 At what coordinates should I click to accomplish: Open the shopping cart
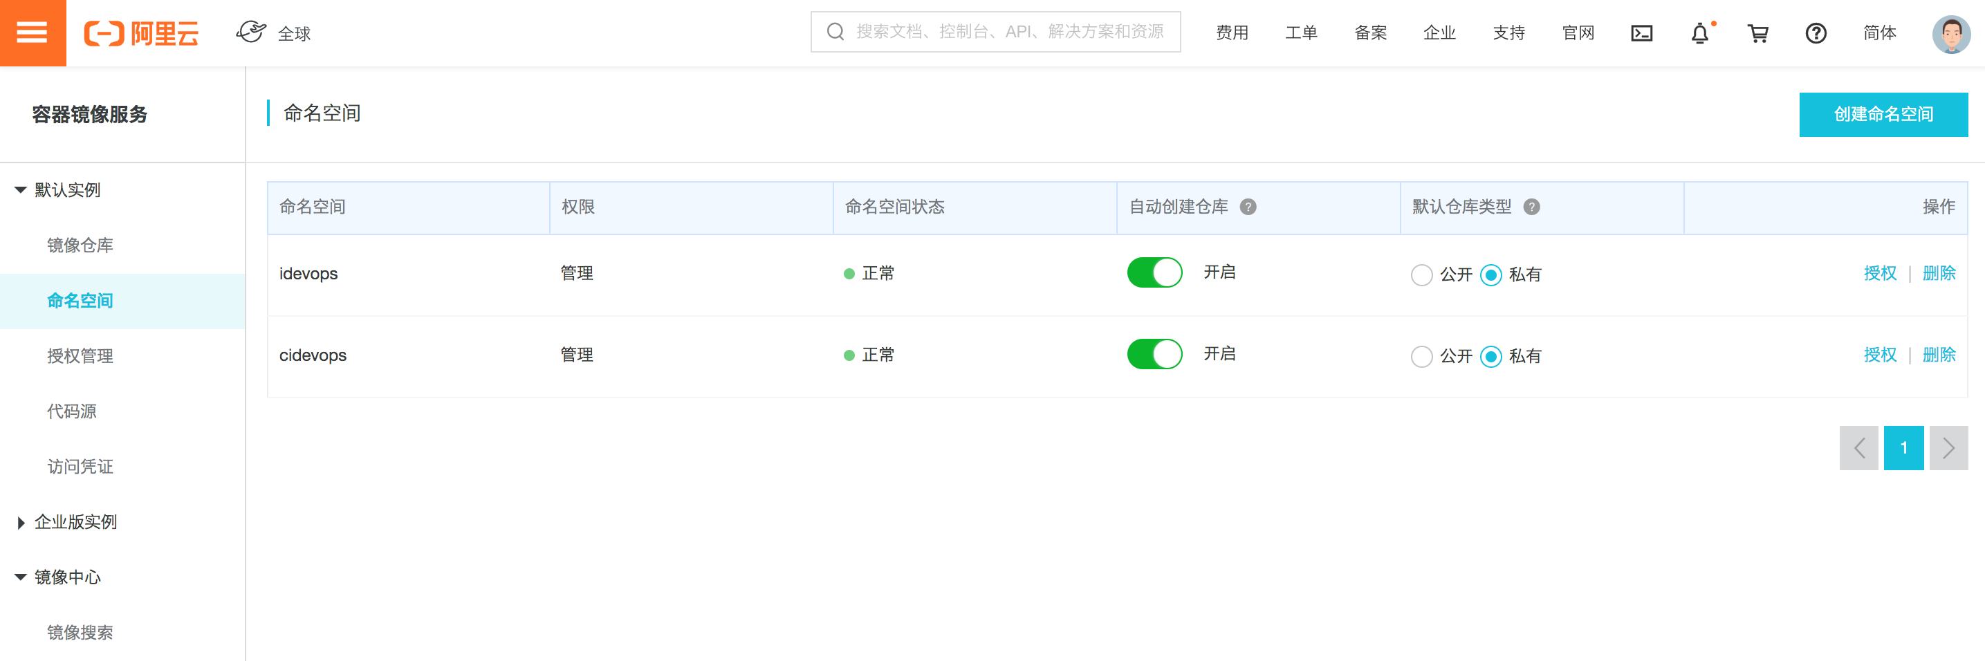pyautogui.click(x=1757, y=33)
